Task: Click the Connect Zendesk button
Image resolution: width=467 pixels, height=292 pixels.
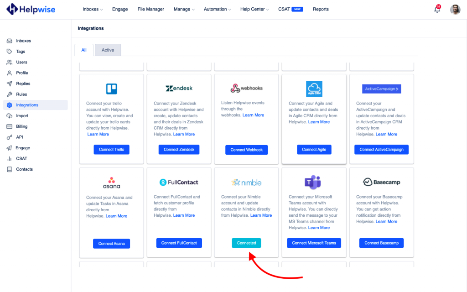Action: point(179,150)
